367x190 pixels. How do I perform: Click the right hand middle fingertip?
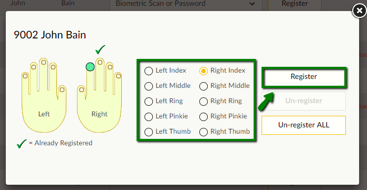click(100, 62)
